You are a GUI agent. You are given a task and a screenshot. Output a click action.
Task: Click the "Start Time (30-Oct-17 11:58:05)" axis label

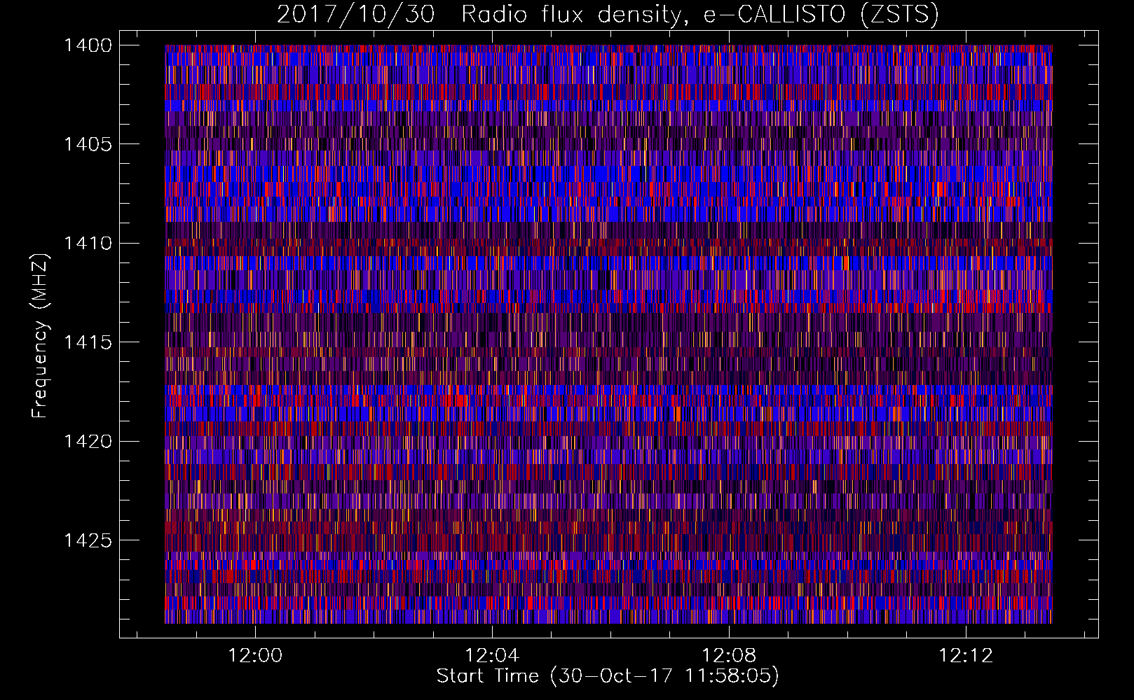click(608, 676)
